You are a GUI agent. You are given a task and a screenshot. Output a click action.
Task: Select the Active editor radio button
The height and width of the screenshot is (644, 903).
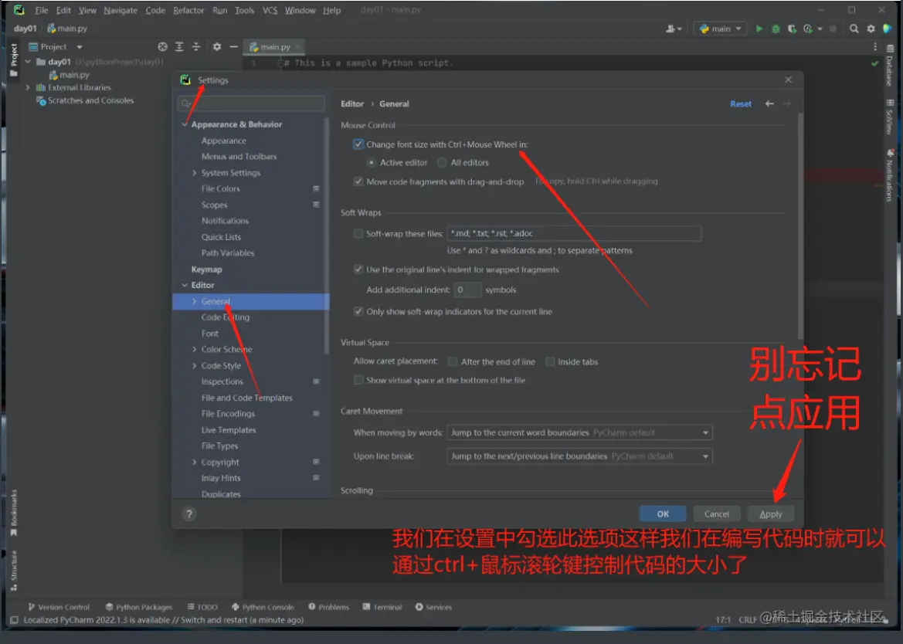pos(372,163)
